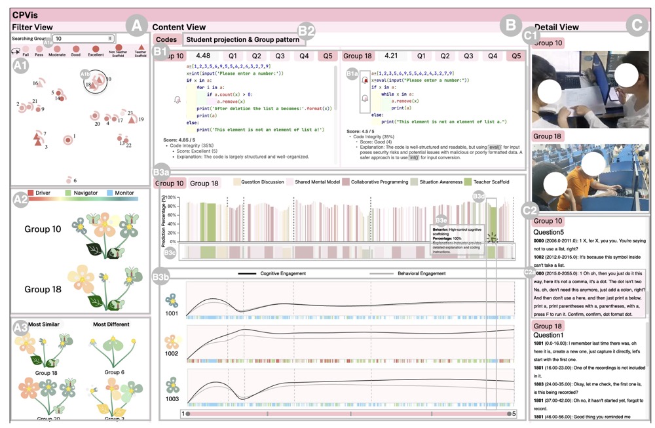
Task: Open the Group 10 classroom photo
Action: (x=590, y=89)
